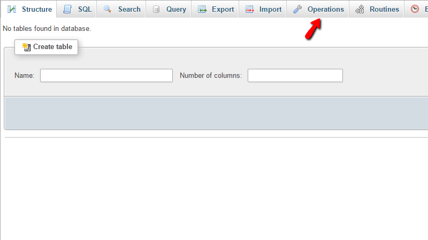428x240 pixels.
Task: Open the Import tab
Action: [x=263, y=9]
